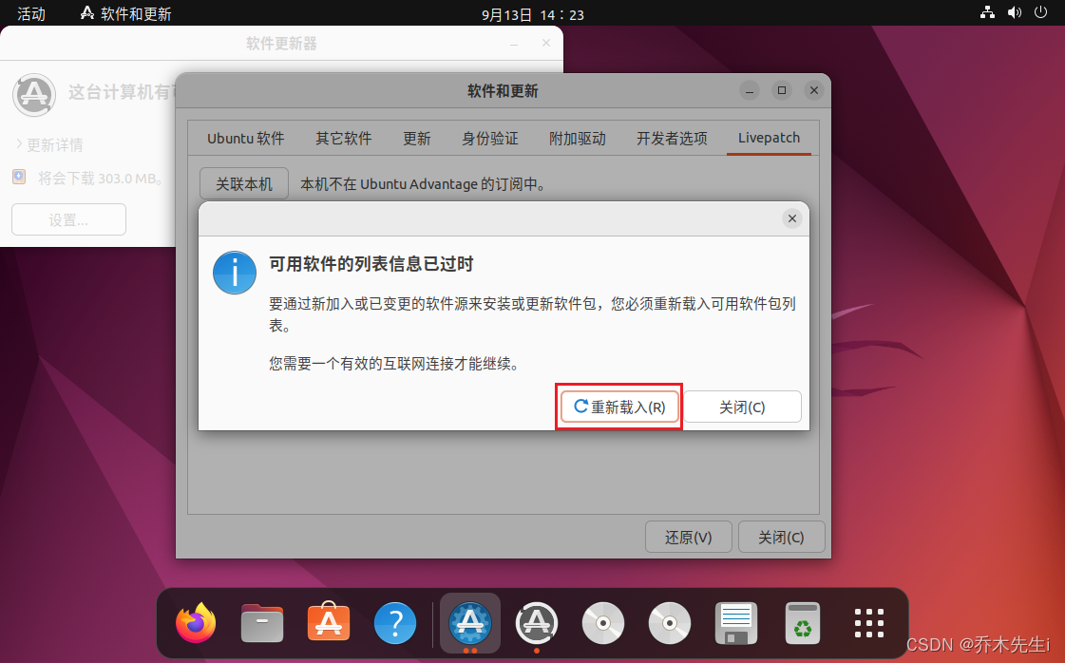Viewport: 1065px width, 663px height.
Task: Open the Software Updater icon in the dock
Action: (536, 623)
